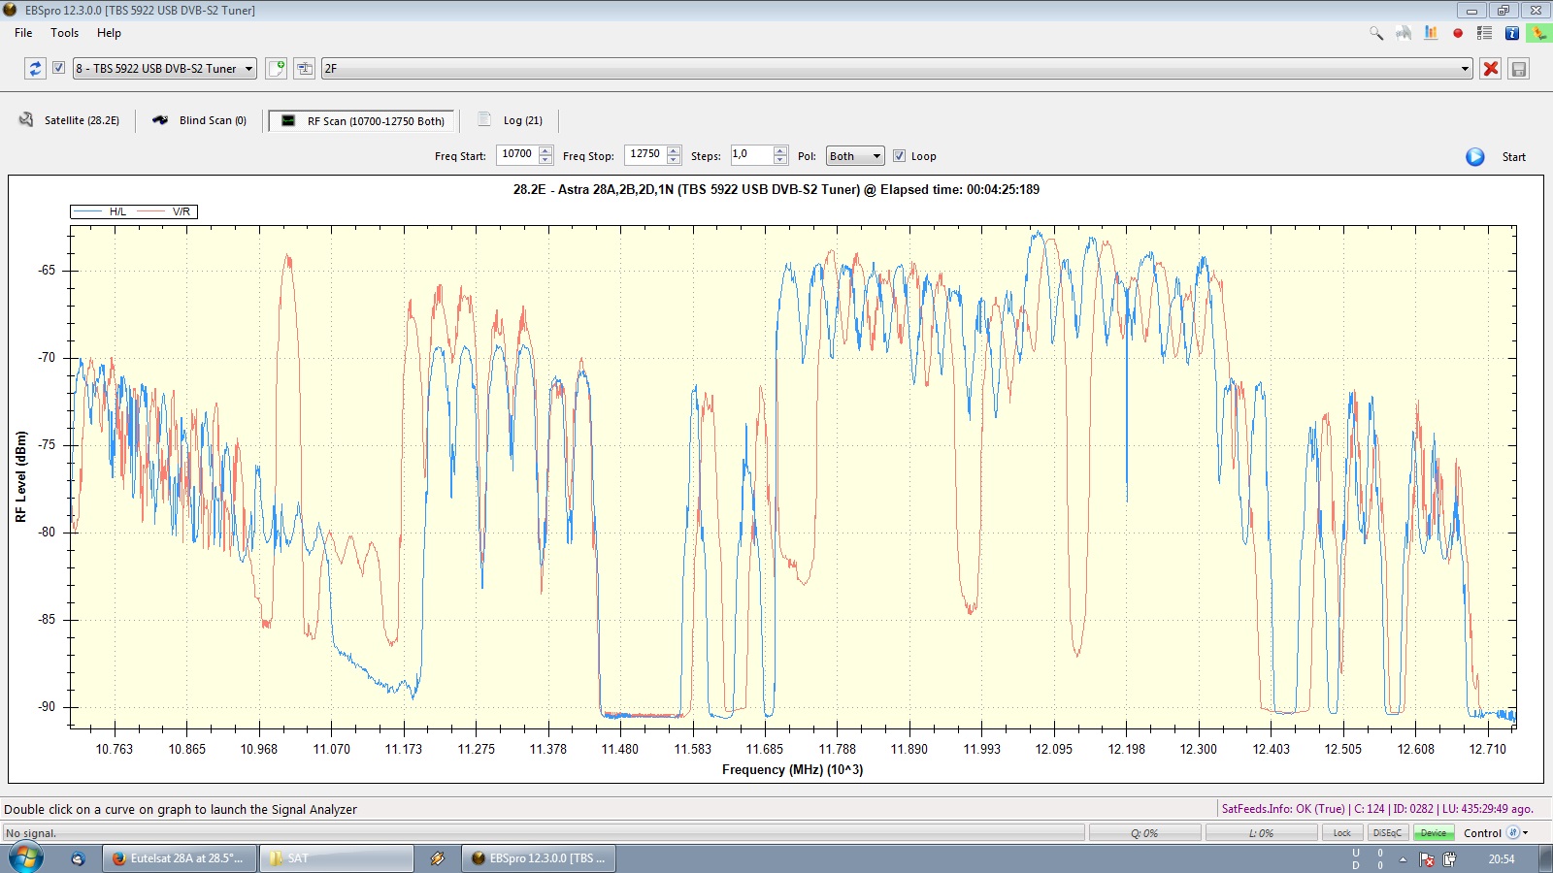This screenshot has width=1553, height=873.
Task: Increase the Freq Start value with up arrow
Action: [x=545, y=150]
